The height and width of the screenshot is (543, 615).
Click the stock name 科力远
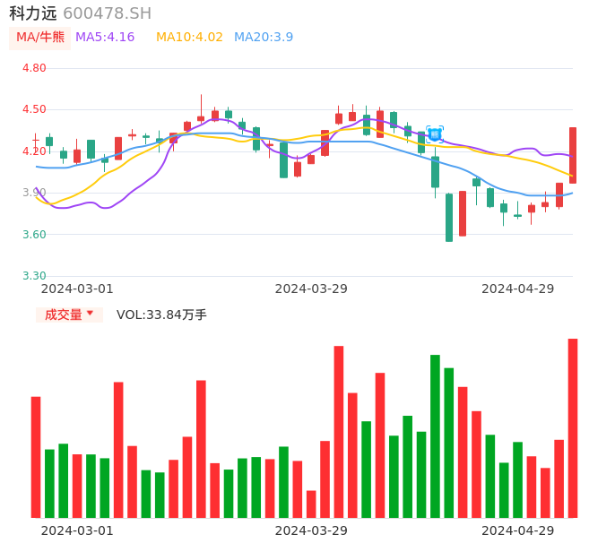click(32, 13)
